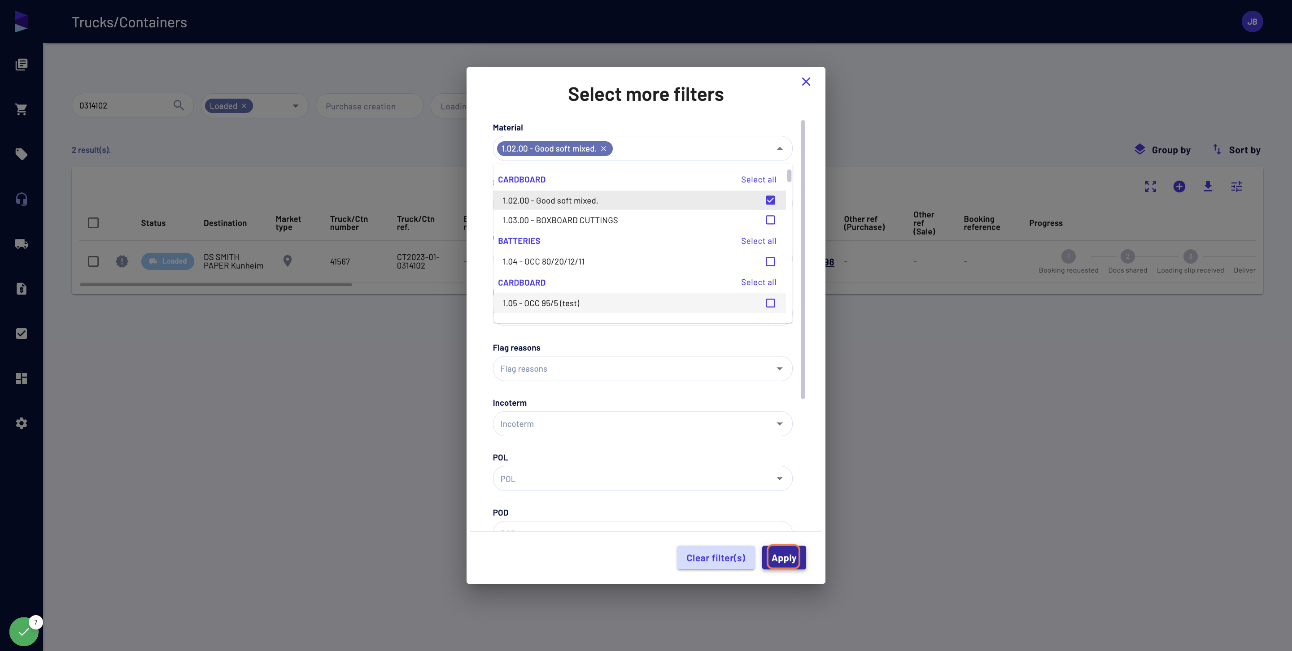The image size is (1292, 651).
Task: Click the app logo at top left
Action: 21,22
